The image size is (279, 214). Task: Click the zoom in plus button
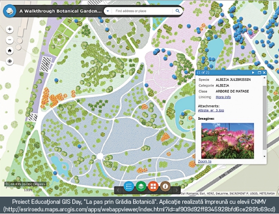(9, 29)
